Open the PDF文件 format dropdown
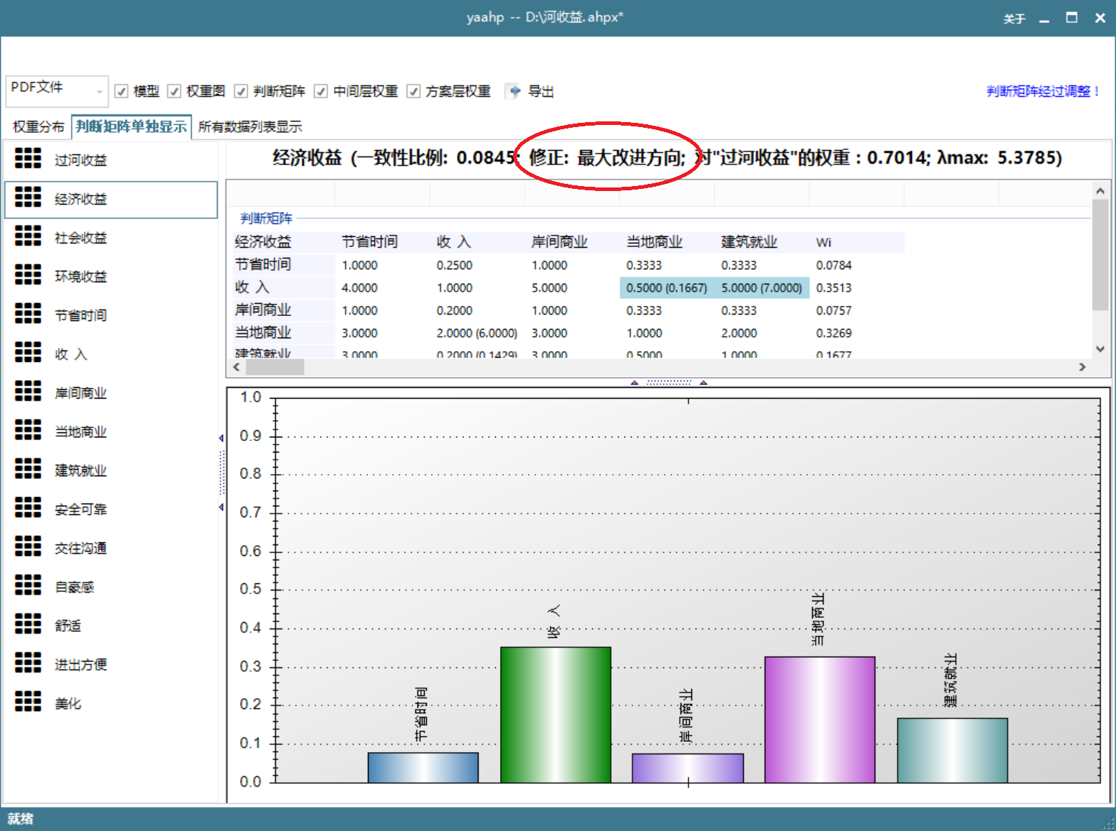This screenshot has width=1116, height=831. click(57, 91)
